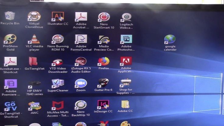Screen dimensions: 224x126
Task: Select the Illustrator CC icon
Action: (58, 16)
